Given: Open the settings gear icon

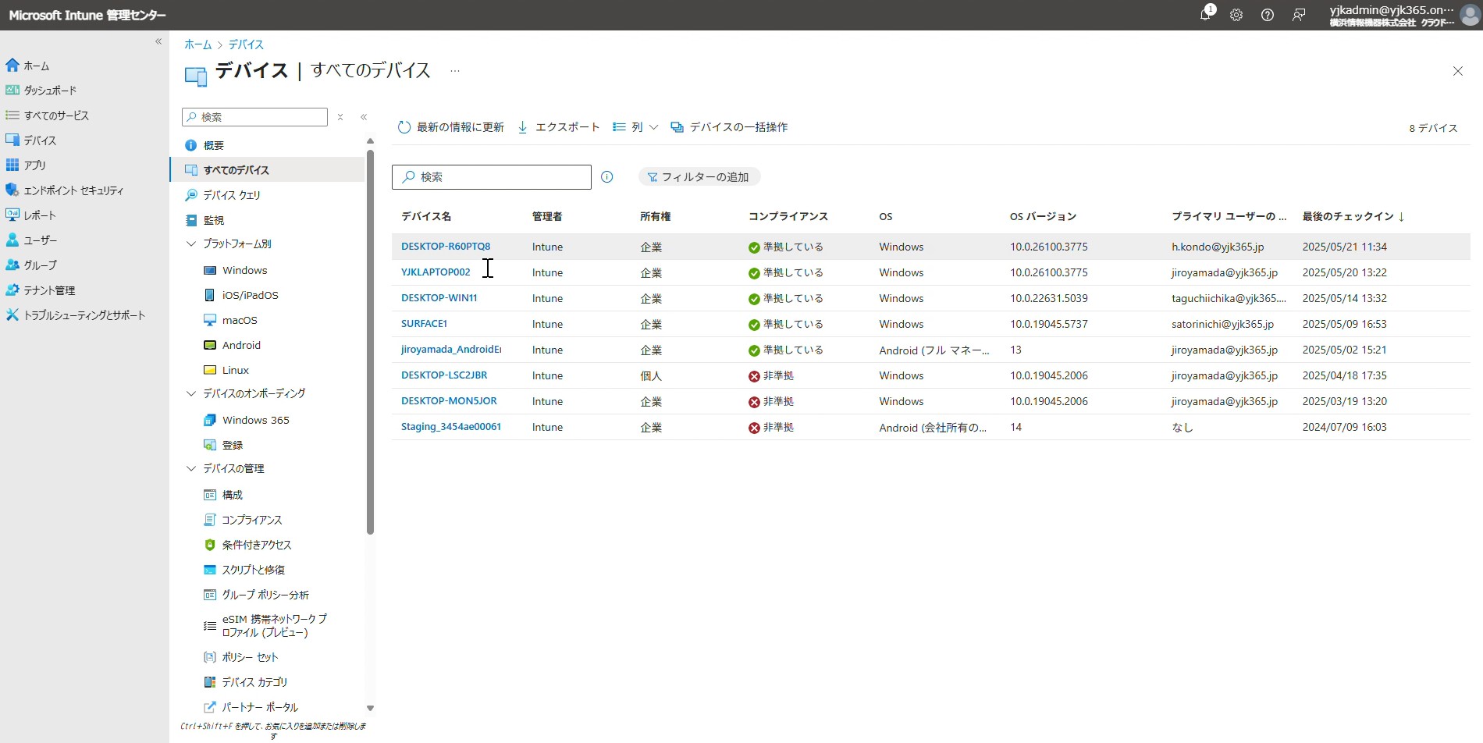Looking at the screenshot, I should [1236, 15].
